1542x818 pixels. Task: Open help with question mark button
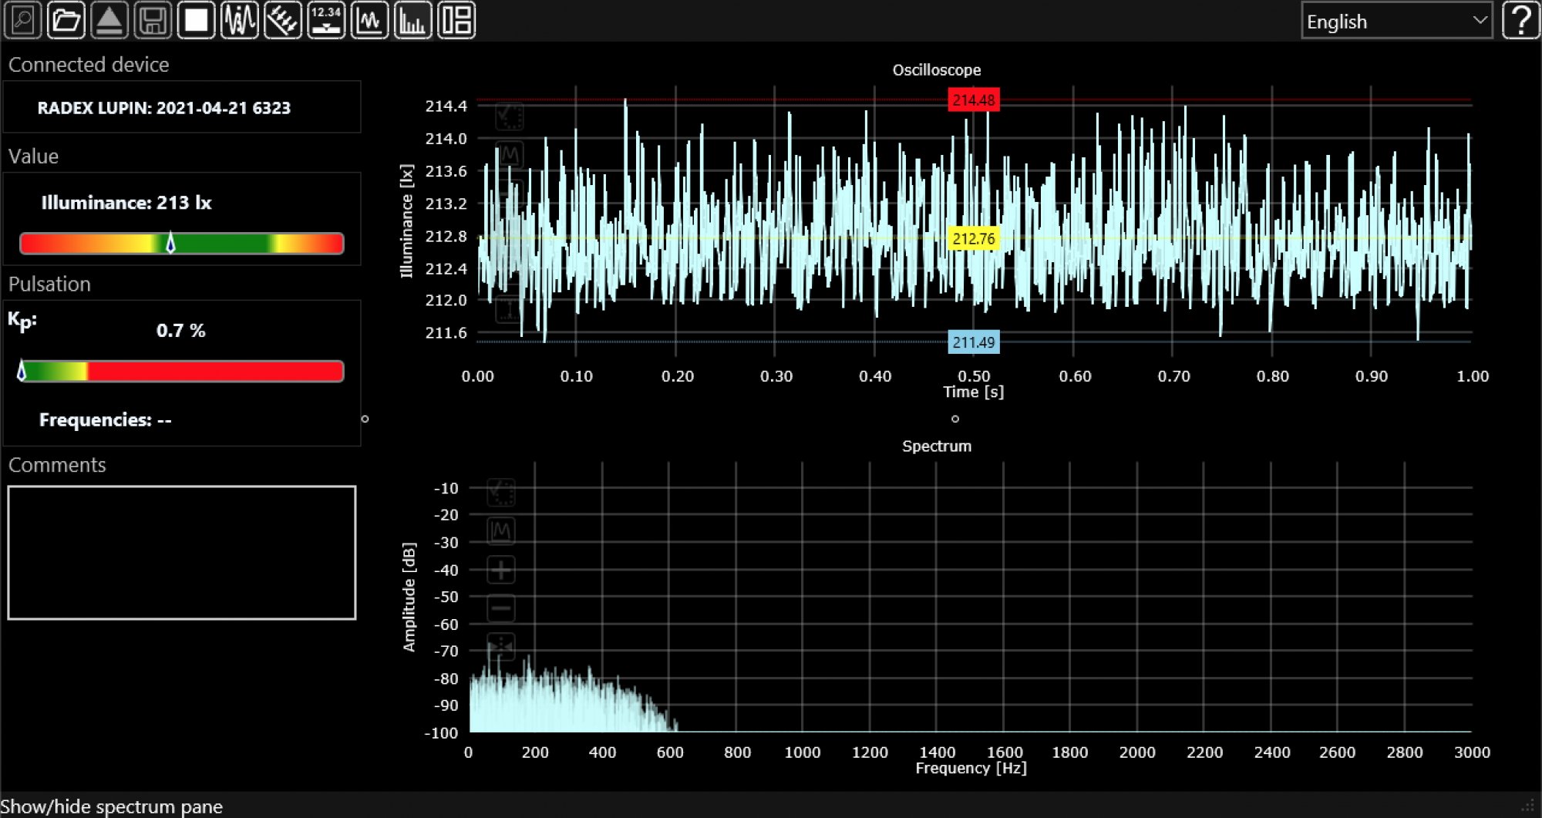click(1521, 20)
